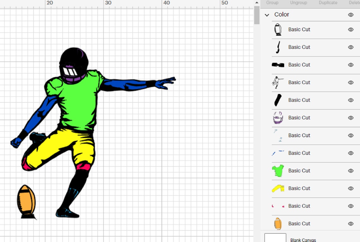The height and width of the screenshot is (242, 360).
Task: Click the player sketch layer thumbnail
Action: click(x=278, y=82)
